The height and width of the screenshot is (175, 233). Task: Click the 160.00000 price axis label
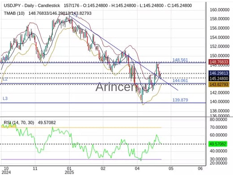coord(220,10)
